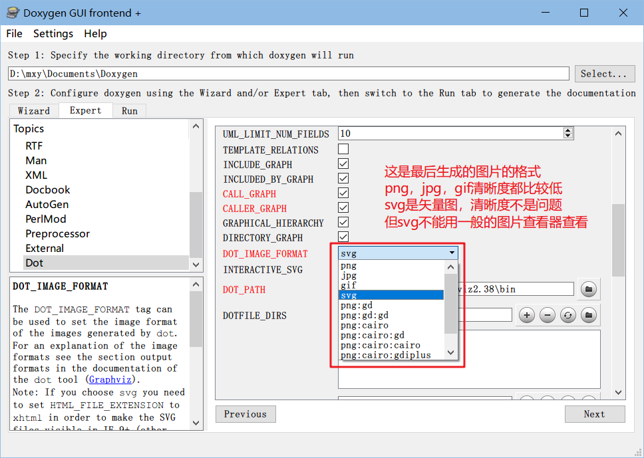Click the minus icon beside DOTFILE_DIRS

coord(547,315)
